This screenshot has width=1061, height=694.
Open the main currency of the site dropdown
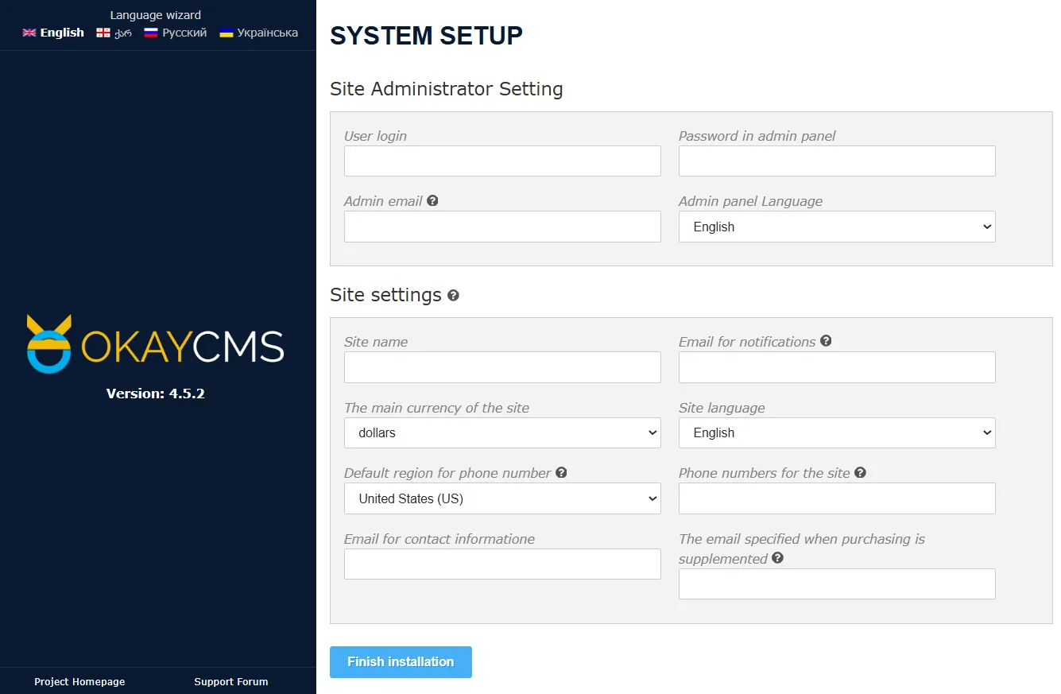502,432
